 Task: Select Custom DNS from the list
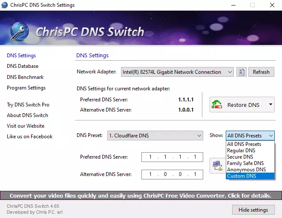[x=242, y=176]
